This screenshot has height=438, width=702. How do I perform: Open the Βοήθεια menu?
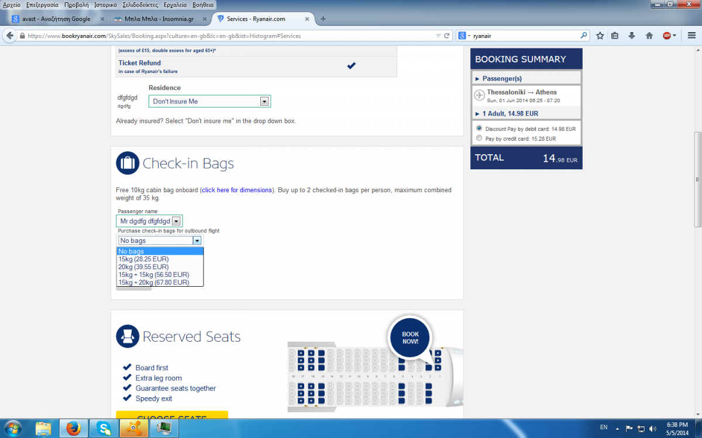coord(203,4)
